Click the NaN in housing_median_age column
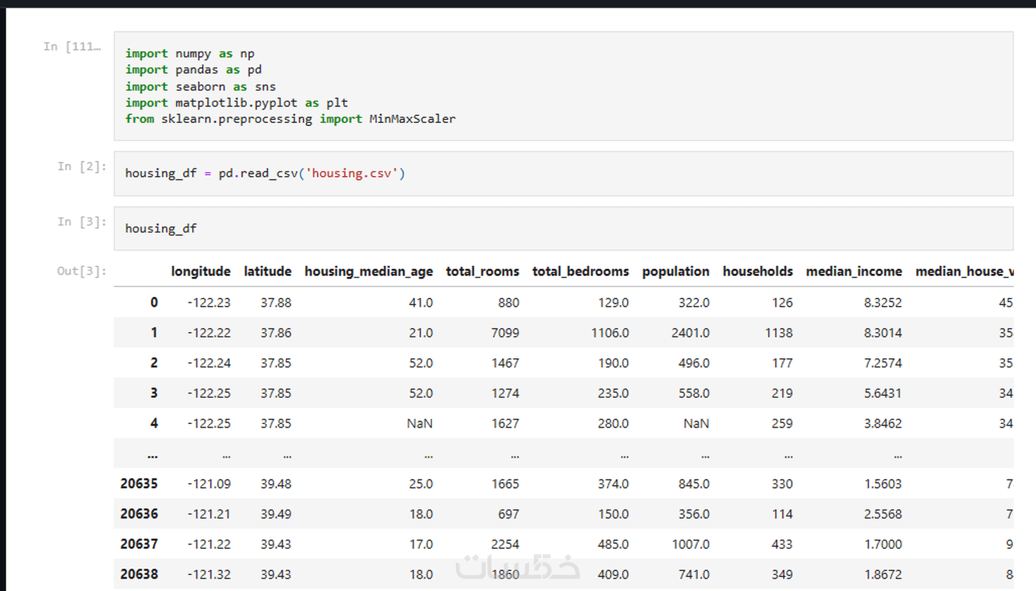The image size is (1036, 591). [420, 423]
